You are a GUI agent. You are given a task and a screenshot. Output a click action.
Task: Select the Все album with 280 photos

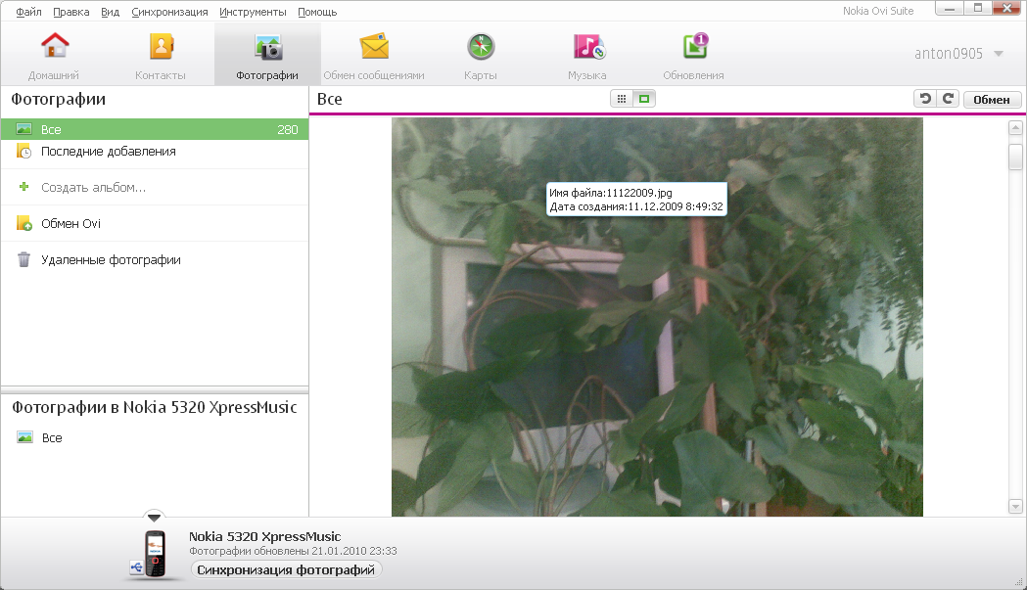coord(155,130)
